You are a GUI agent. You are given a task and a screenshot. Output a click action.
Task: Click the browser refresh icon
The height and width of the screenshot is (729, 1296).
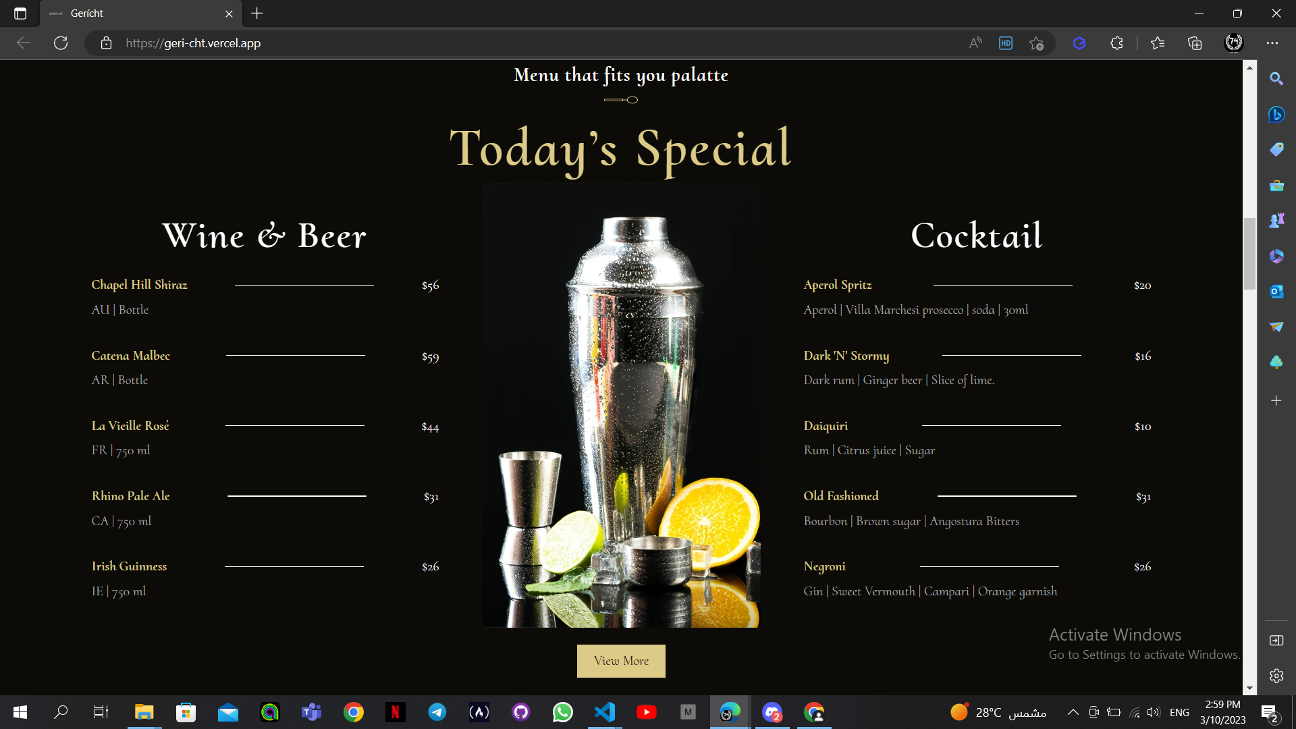click(x=61, y=43)
